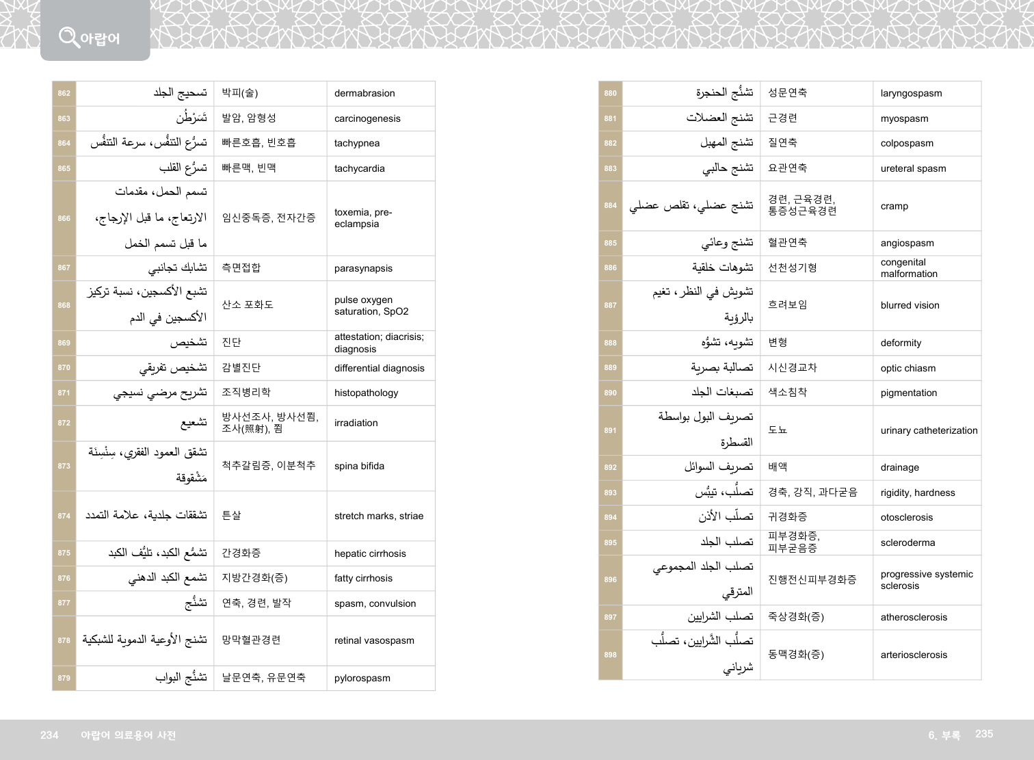Select the English term dermabrasion
1034x760 pixels.
tap(364, 94)
